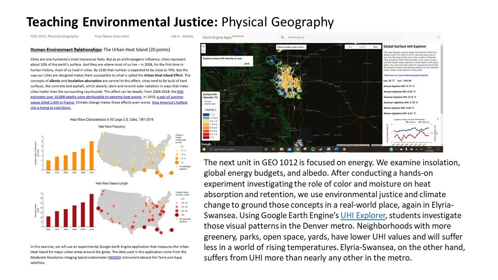
Task: Zoom out of the map with minus button
Action: pyautogui.click(x=203, y=51)
